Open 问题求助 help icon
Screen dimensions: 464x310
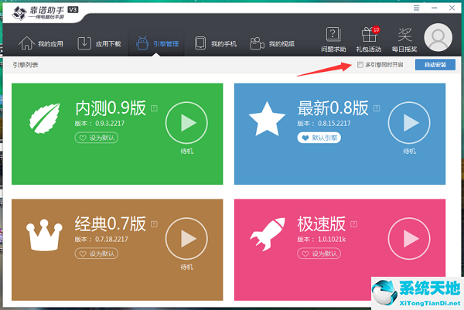(x=333, y=39)
